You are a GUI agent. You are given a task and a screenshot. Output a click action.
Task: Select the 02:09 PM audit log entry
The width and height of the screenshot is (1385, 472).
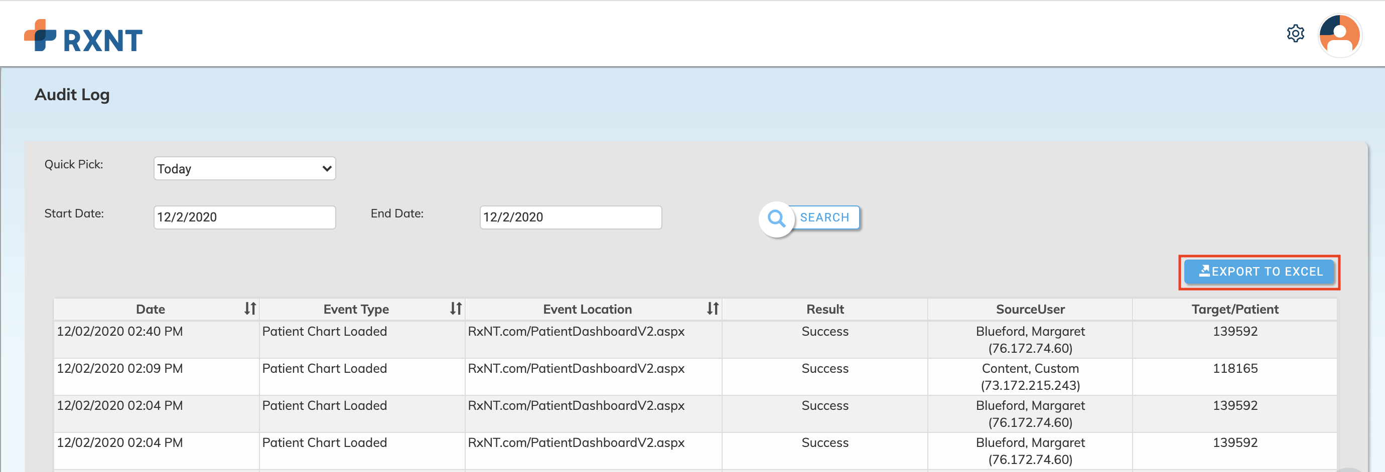[x=120, y=368]
